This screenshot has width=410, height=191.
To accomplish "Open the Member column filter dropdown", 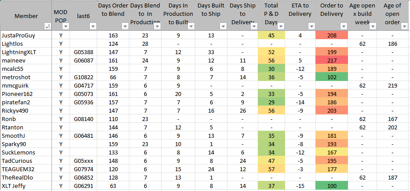I will pos(48,27).
